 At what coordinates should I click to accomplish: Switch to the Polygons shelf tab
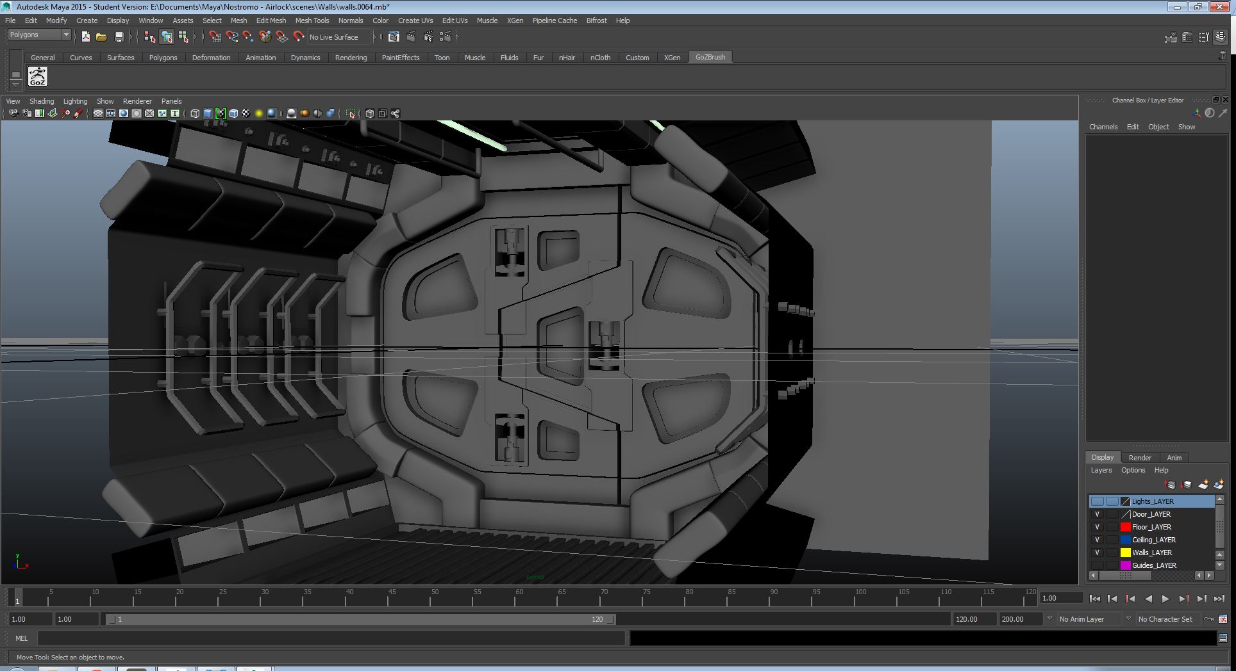tap(163, 58)
